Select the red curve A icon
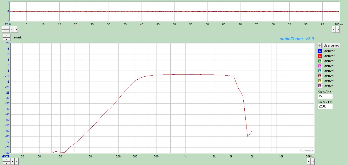 [320, 56]
